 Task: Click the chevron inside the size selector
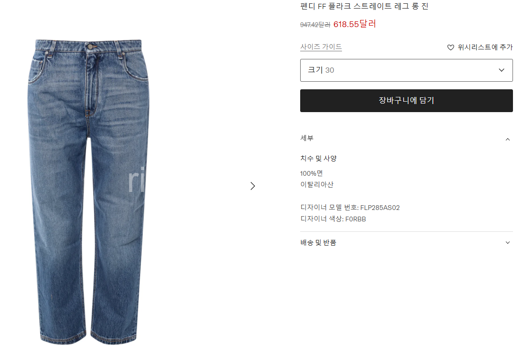(502, 70)
